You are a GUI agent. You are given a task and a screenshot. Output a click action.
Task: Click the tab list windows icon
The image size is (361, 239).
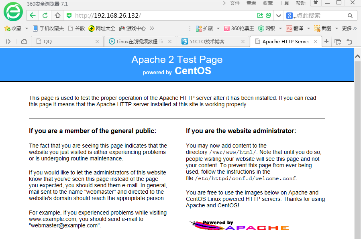pyautogui.click(x=338, y=42)
